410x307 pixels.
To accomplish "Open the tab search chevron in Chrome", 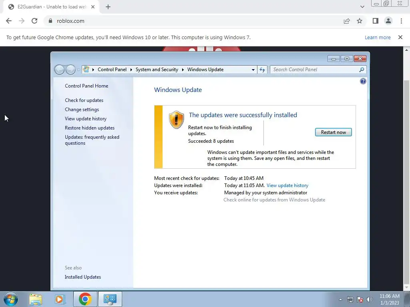I will tap(362, 7).
